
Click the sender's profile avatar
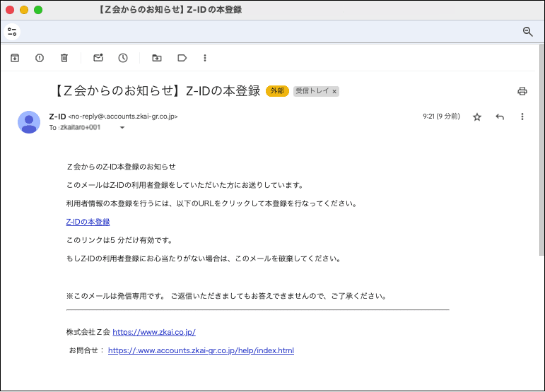click(29, 122)
